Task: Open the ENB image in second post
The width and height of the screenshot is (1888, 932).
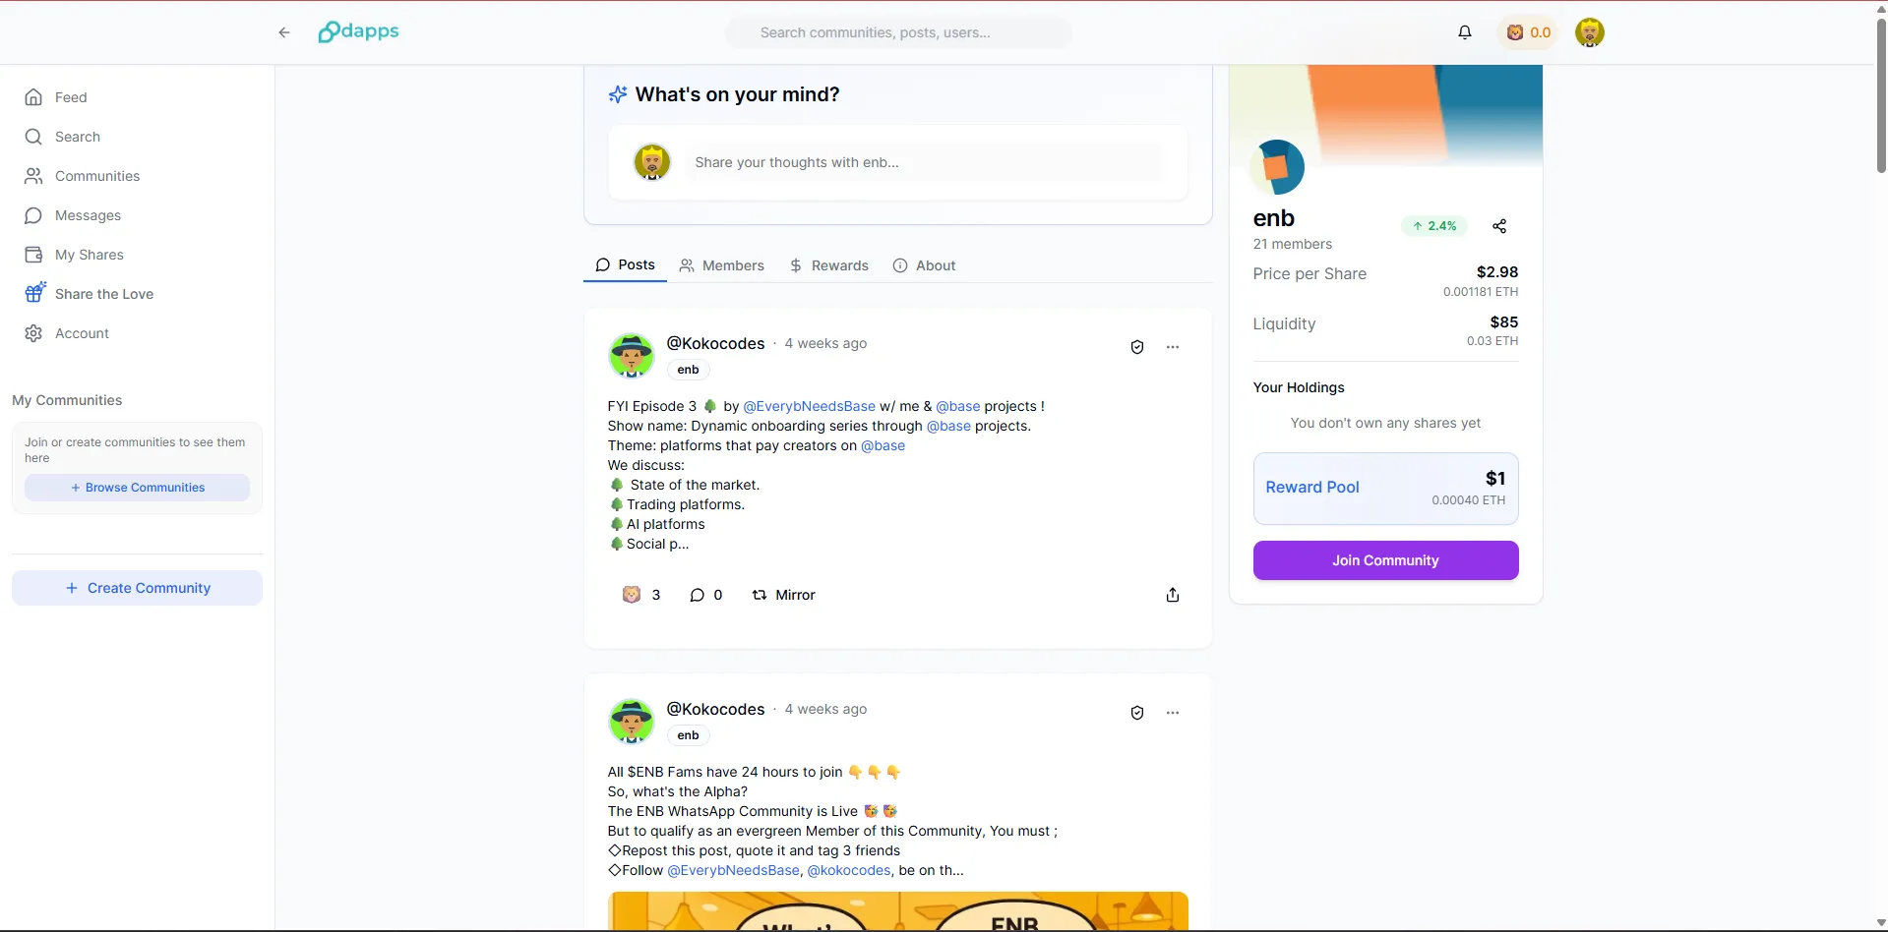Action: pos(897,911)
